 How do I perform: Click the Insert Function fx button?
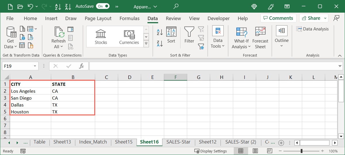tap(82, 66)
